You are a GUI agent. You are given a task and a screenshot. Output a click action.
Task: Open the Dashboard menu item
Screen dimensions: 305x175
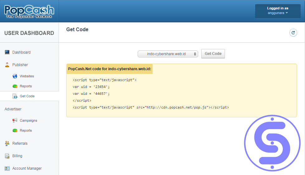tap(21, 52)
